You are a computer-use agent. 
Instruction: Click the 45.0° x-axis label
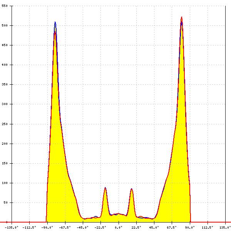click(154, 228)
